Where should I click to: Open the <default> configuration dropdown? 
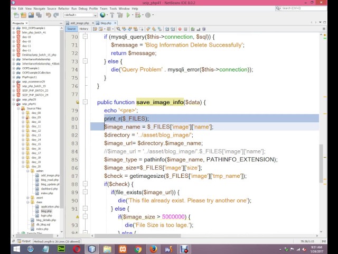80,15
